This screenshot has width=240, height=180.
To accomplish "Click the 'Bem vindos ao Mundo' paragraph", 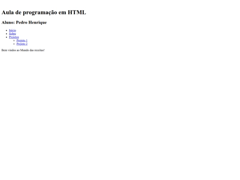I will pyautogui.click(x=23, y=50).
